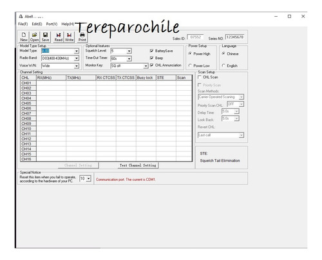The height and width of the screenshot is (260, 322).
Task: Select Chinese language option
Action: click(x=223, y=53)
